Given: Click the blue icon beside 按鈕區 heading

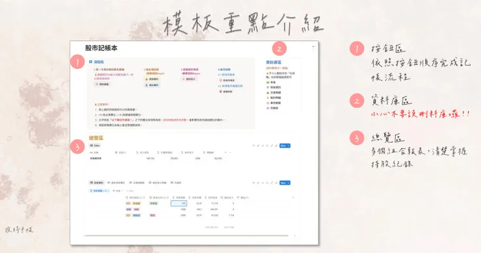Looking at the screenshot, I should pyautogui.click(x=90, y=62).
